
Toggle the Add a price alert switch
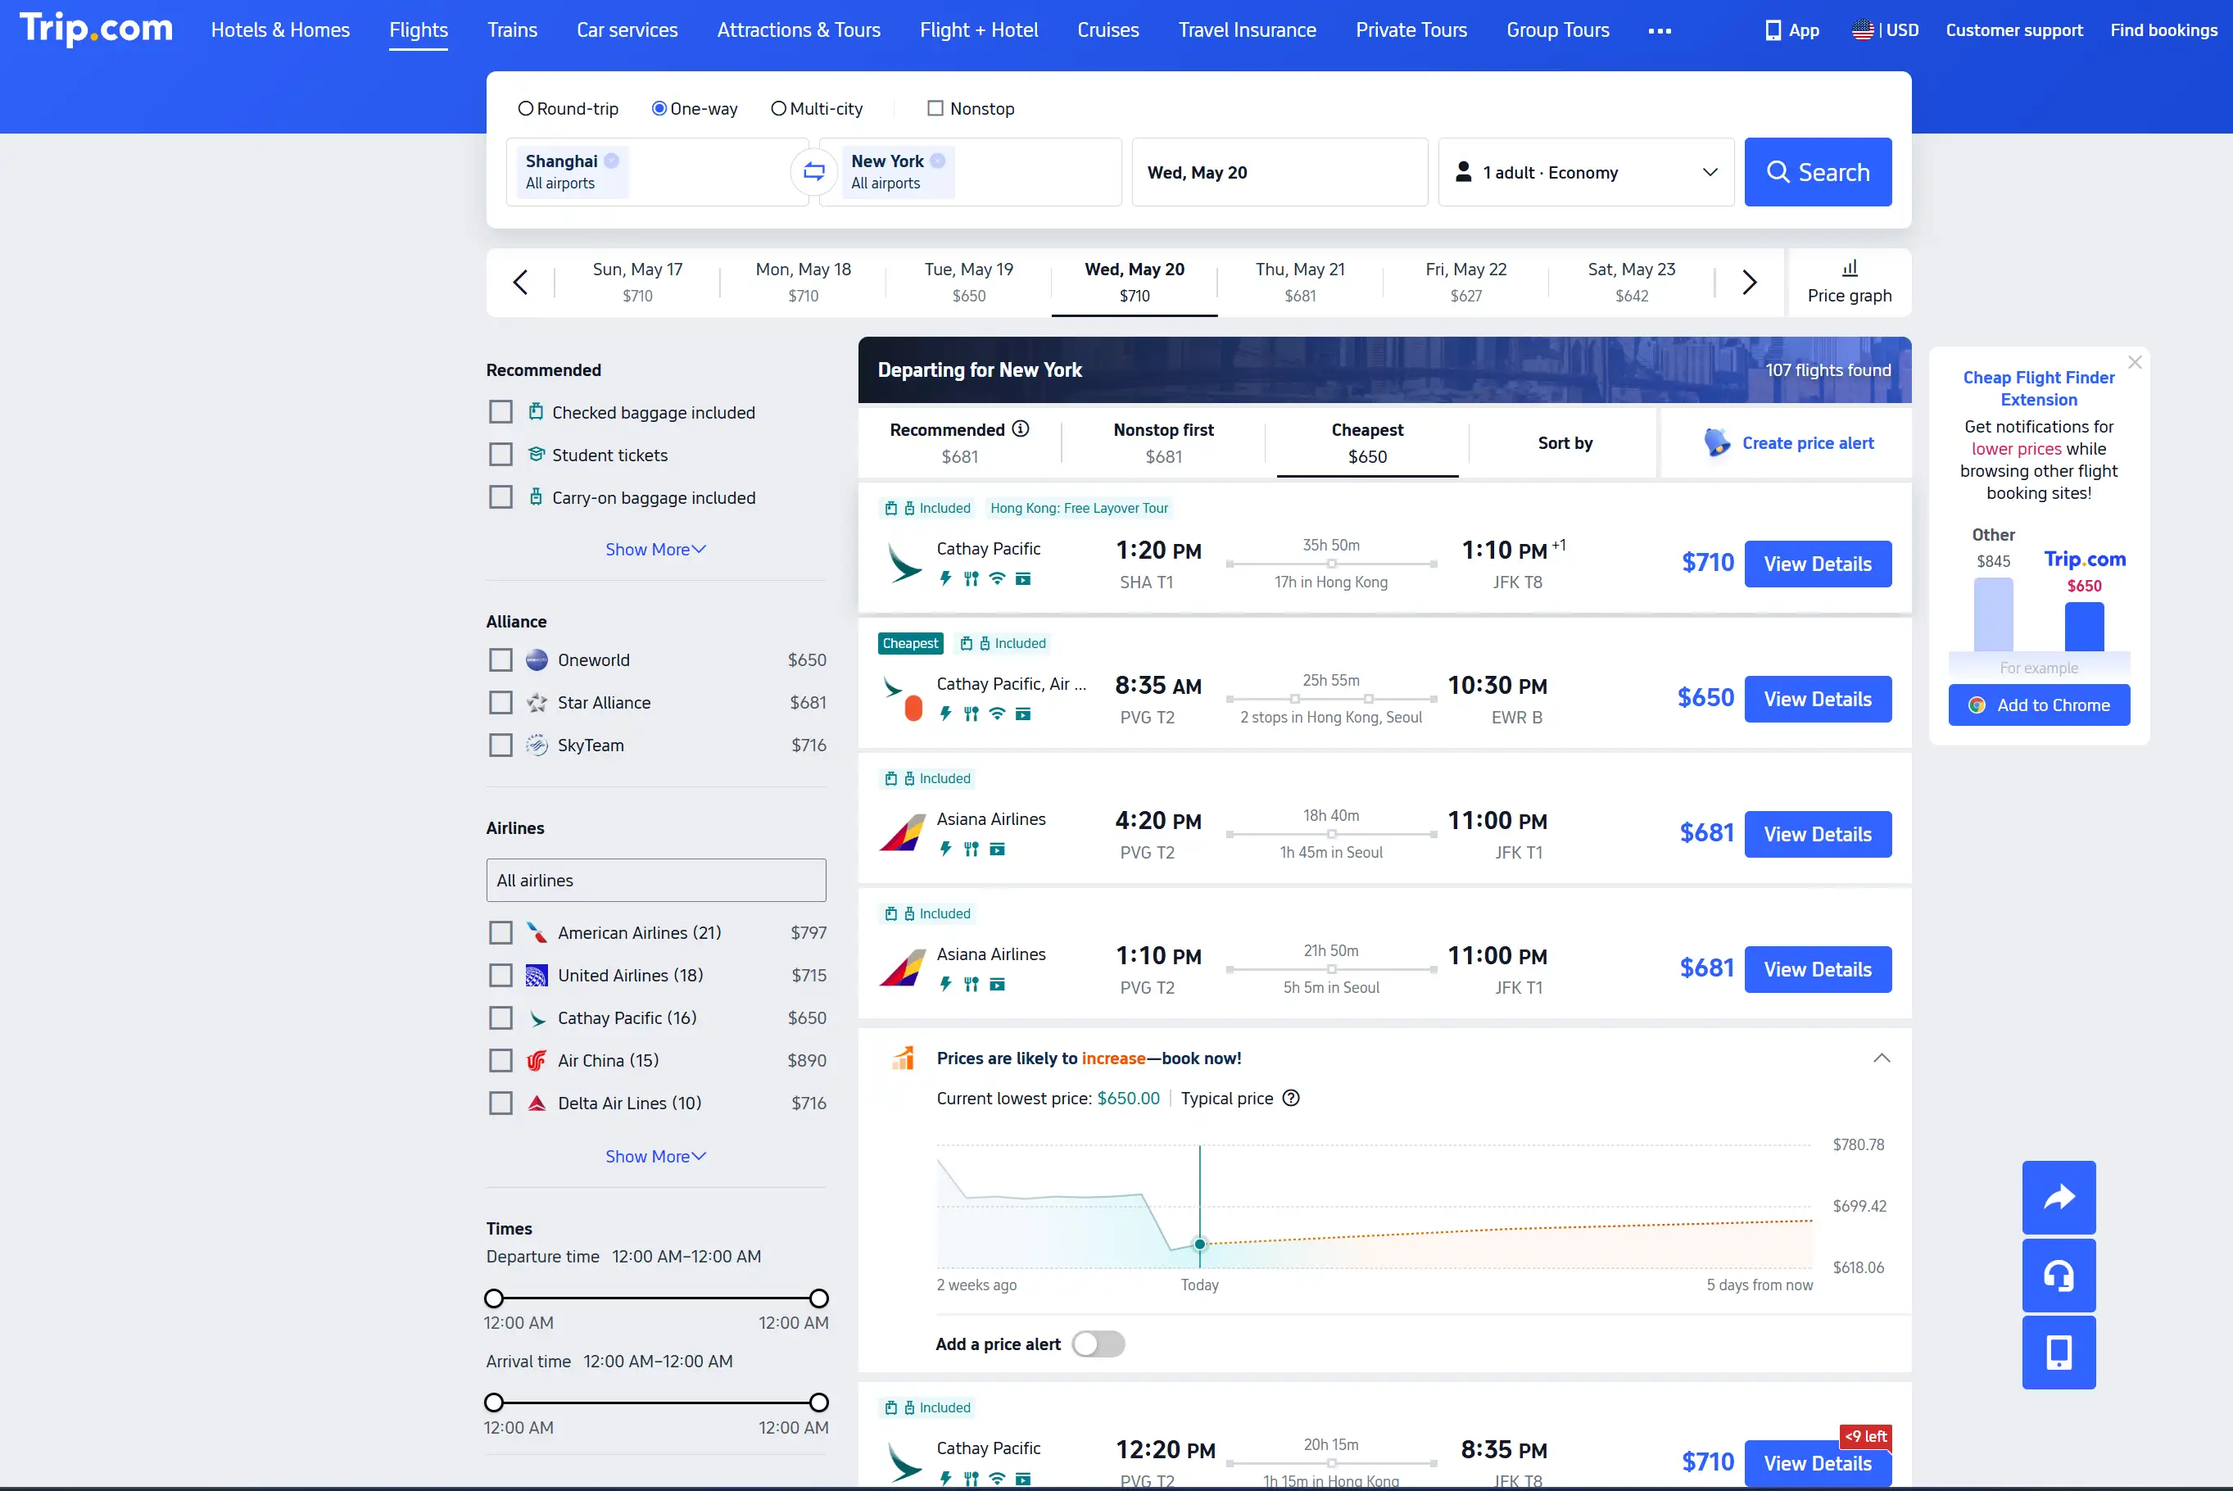tap(1098, 1344)
